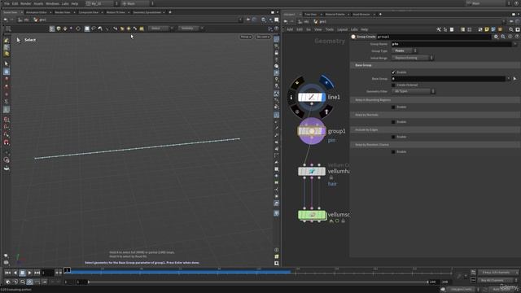The image size is (521, 293).
Task: Open the No cam viewport dropdown
Action: [x=263, y=37]
